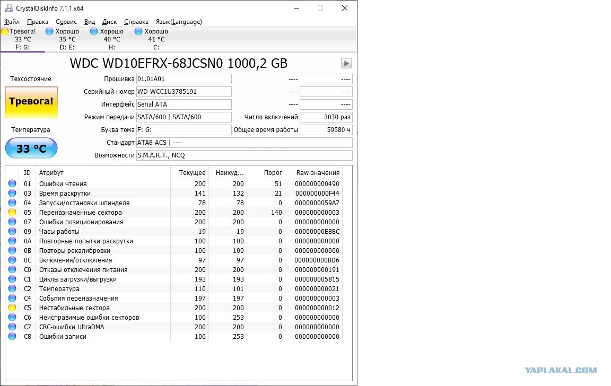Viewport: 611px width, 386px height.
Task: Click the yellow icon for Нестабильные сектора
Action: (x=13, y=308)
